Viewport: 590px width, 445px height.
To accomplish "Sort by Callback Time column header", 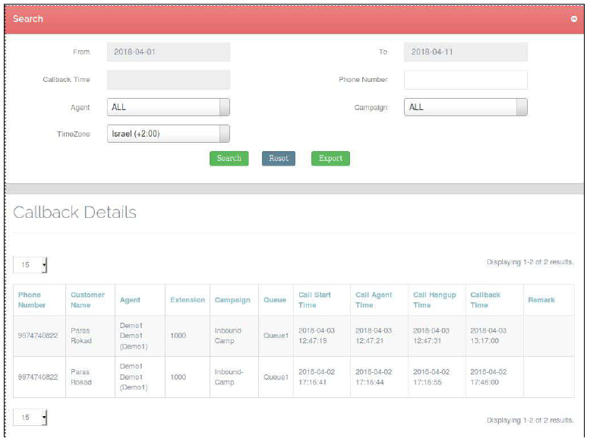I will click(485, 300).
